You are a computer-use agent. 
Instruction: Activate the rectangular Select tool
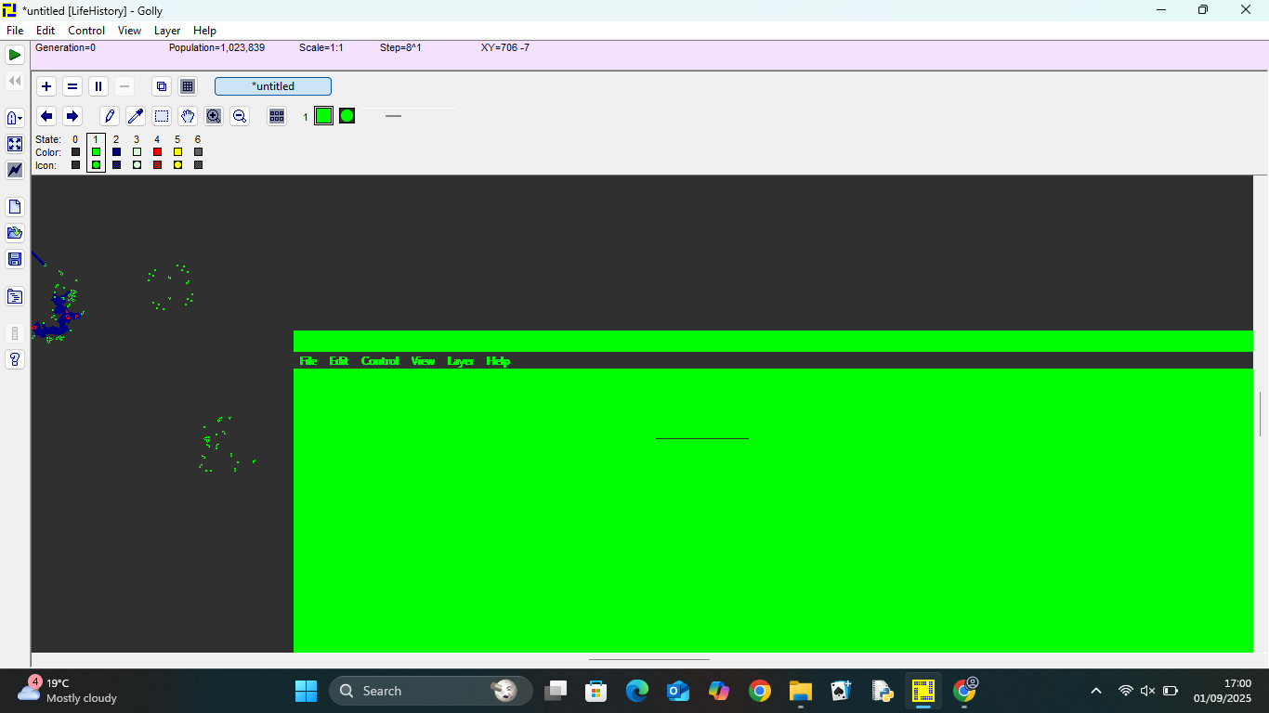pos(162,116)
